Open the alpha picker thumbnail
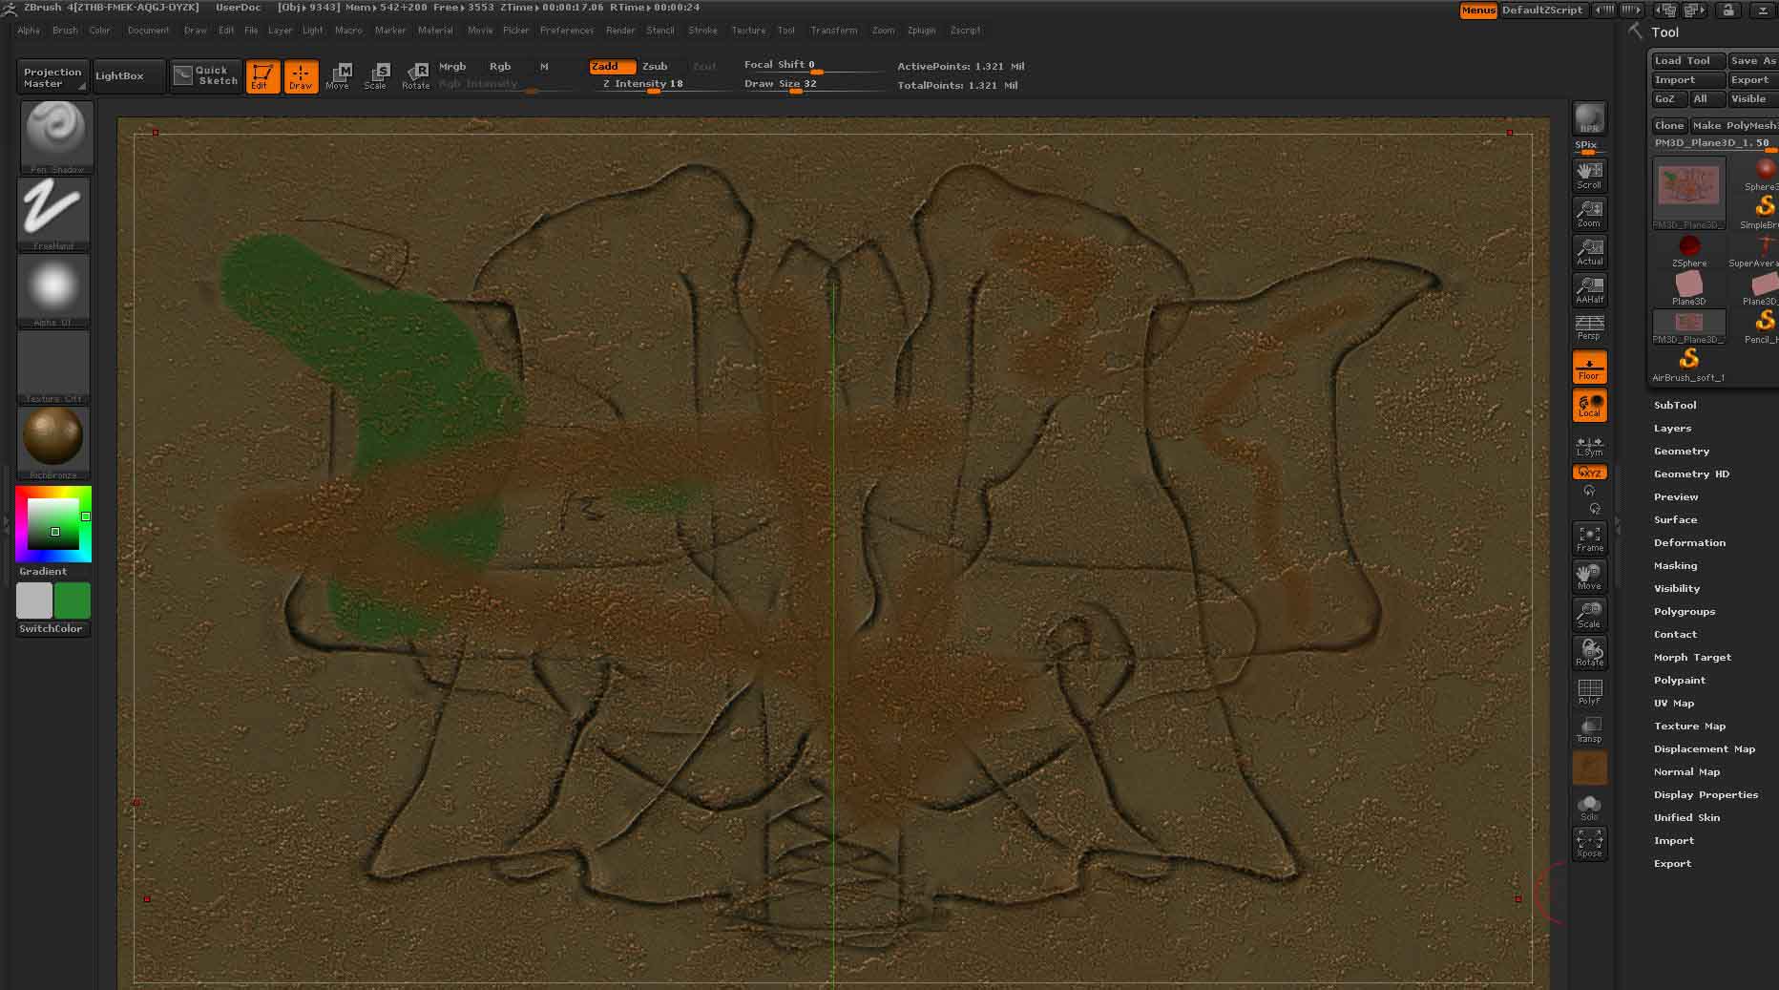This screenshot has width=1779, height=990. click(53, 290)
